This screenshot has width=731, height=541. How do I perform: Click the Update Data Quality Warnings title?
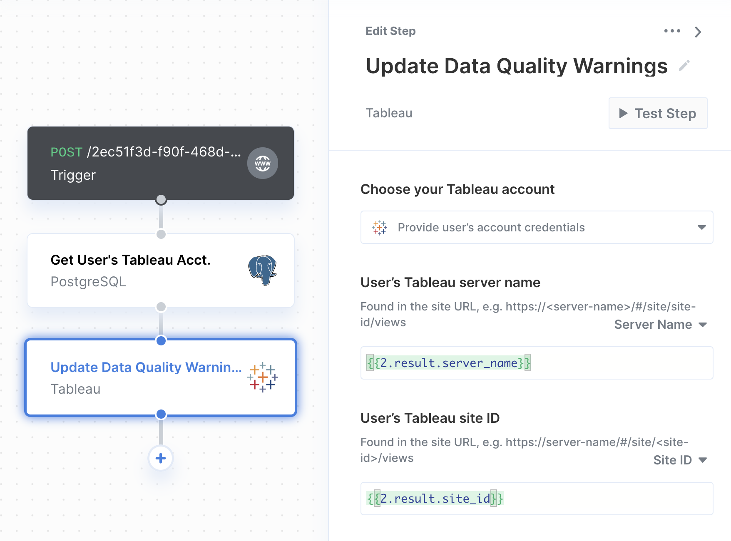(517, 66)
